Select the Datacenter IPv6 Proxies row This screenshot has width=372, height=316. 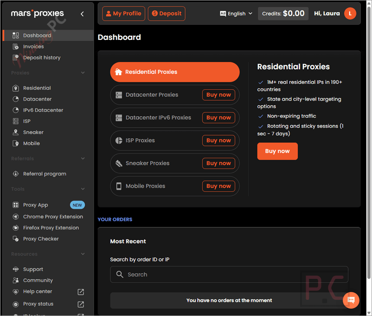(175, 117)
